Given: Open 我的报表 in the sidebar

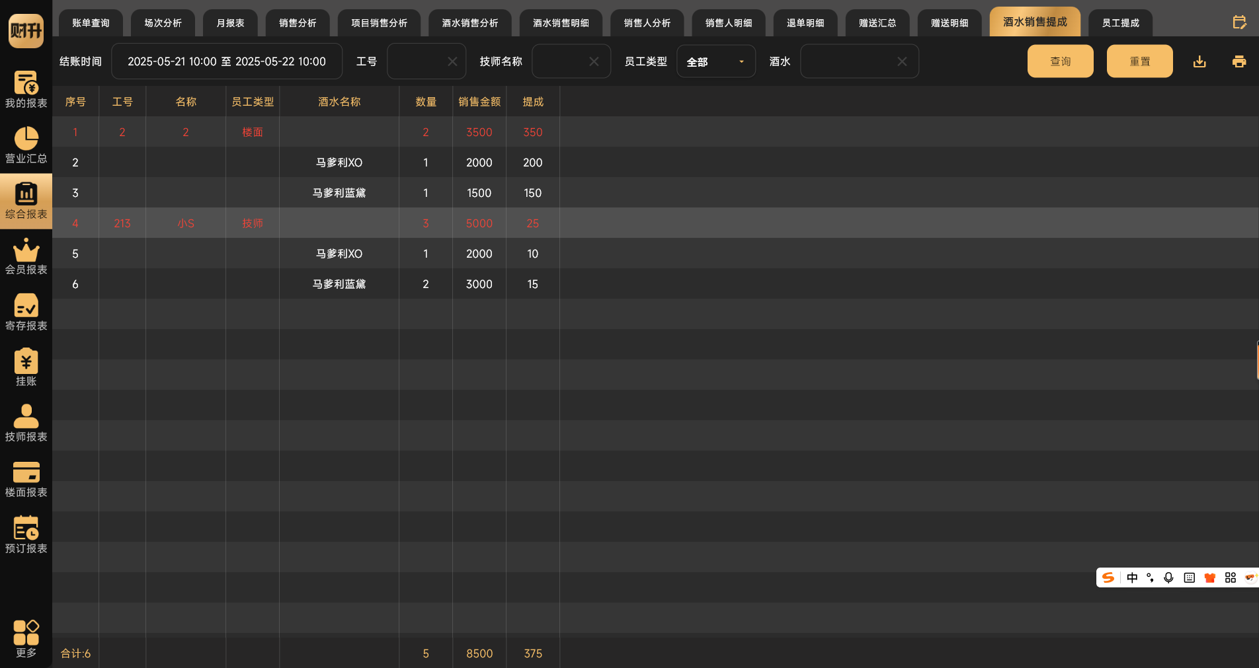Looking at the screenshot, I should (26, 89).
